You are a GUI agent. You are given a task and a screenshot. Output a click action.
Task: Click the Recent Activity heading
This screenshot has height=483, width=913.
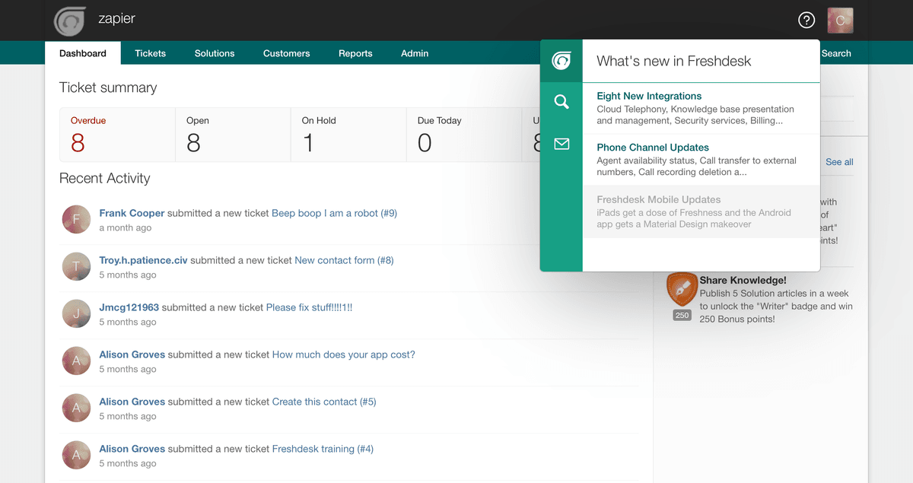point(105,178)
